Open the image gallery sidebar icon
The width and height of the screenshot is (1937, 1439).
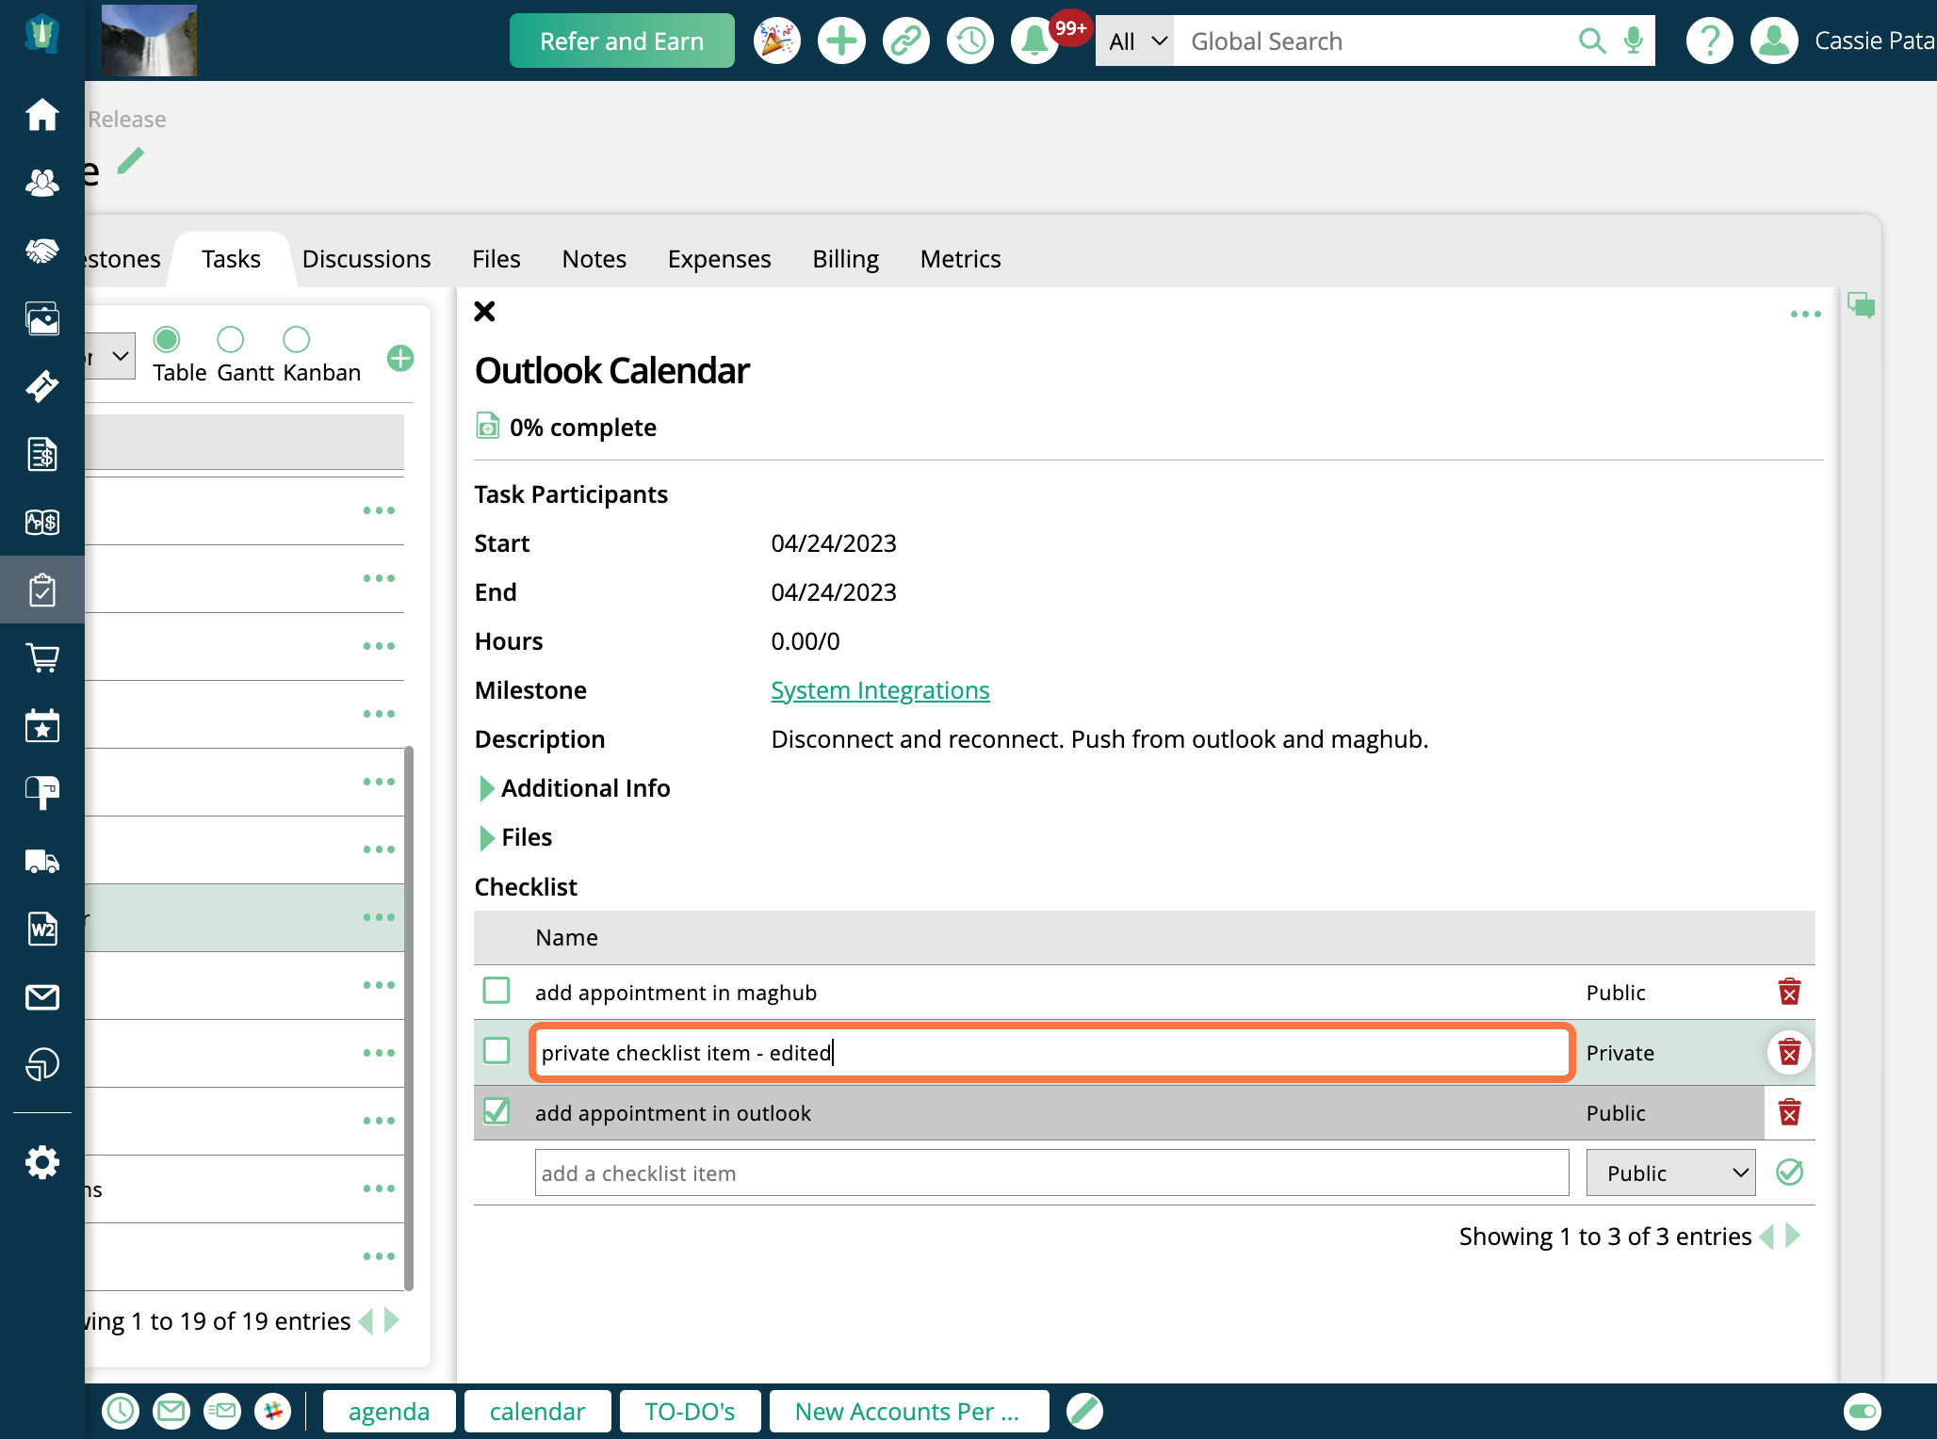[x=42, y=318]
